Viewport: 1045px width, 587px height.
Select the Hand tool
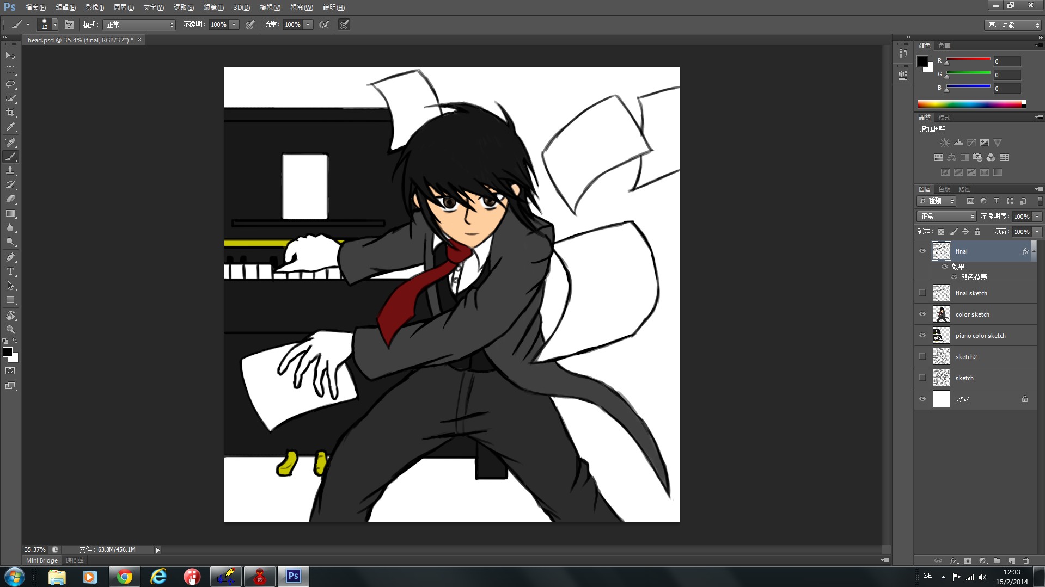(10, 316)
